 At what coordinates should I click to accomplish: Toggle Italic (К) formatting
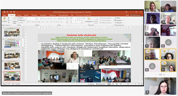pos(30,22)
